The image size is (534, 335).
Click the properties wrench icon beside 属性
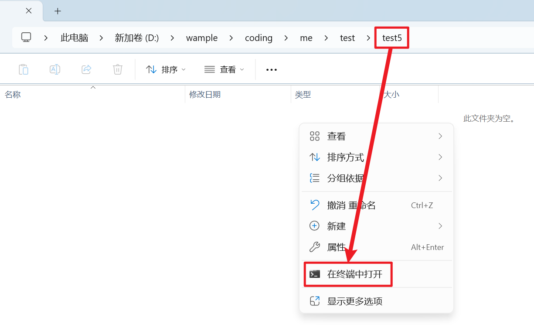(314, 247)
